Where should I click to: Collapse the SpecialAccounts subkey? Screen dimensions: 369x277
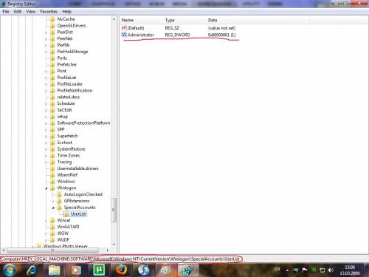[x=53, y=208]
